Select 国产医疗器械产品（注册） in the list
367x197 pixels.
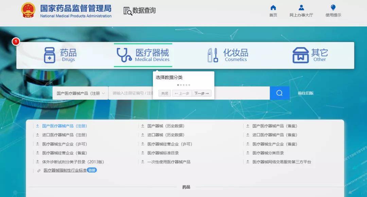pos(64,126)
